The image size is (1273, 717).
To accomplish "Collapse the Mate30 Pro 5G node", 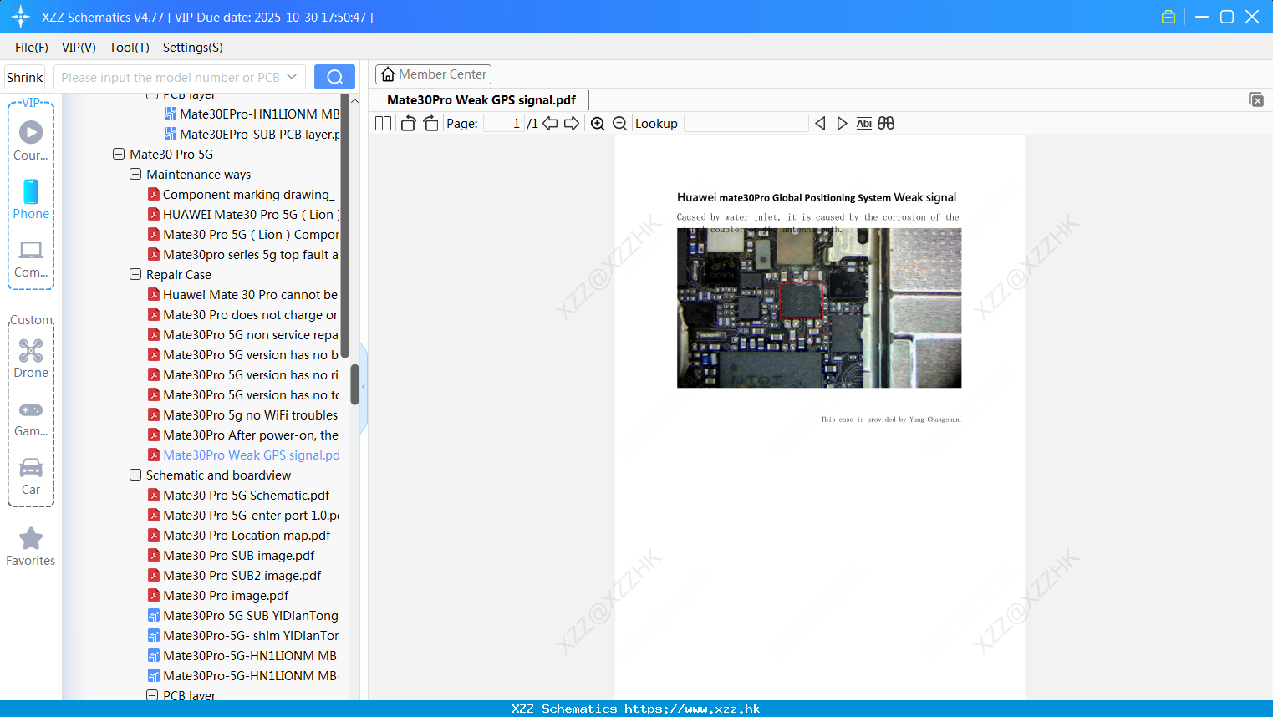I will [119, 154].
